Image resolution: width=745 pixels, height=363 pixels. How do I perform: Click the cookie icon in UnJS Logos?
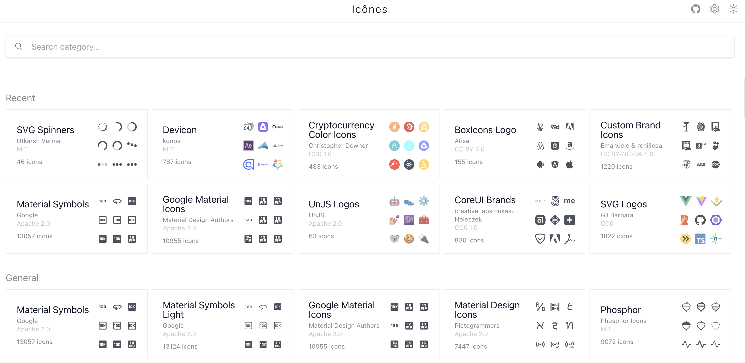(x=409, y=239)
